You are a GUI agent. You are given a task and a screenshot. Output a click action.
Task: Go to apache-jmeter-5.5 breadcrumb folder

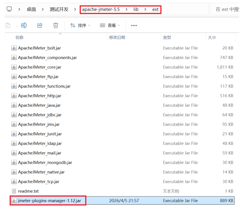pos(101,9)
